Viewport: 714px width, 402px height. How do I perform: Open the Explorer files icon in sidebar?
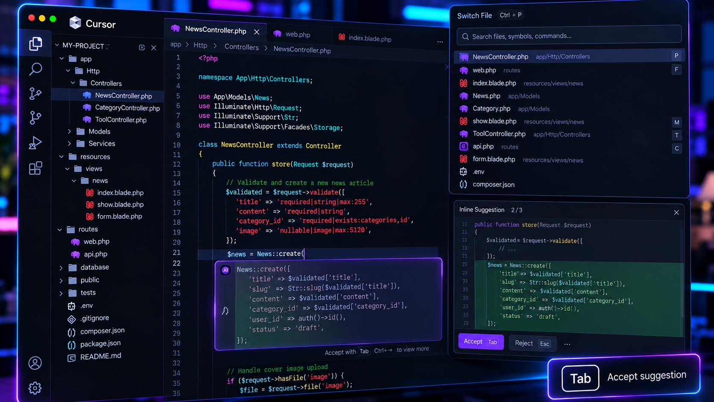tap(35, 44)
